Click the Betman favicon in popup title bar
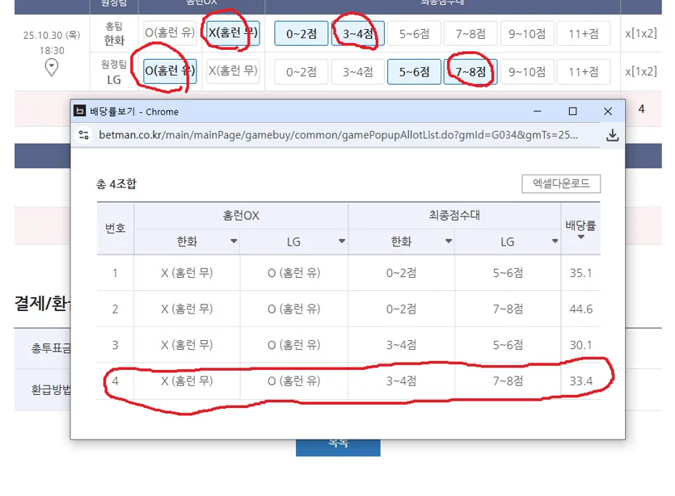This screenshot has height=496, width=675. point(80,111)
